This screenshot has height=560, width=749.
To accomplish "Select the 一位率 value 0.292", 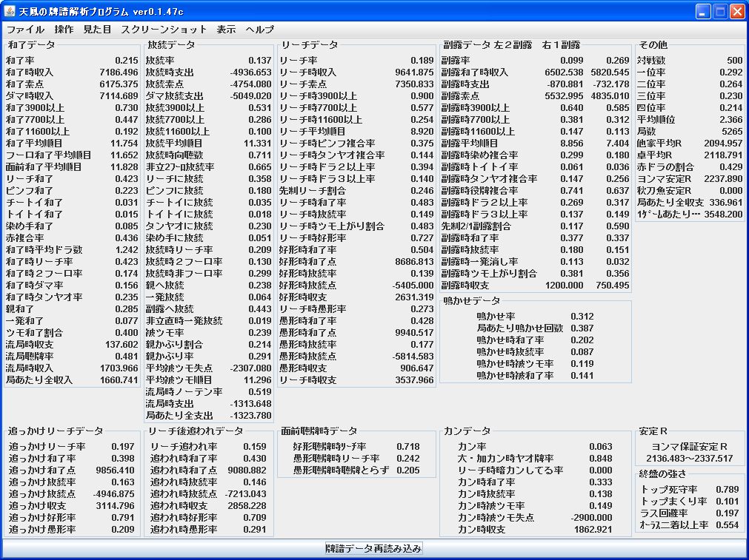I will 730,72.
